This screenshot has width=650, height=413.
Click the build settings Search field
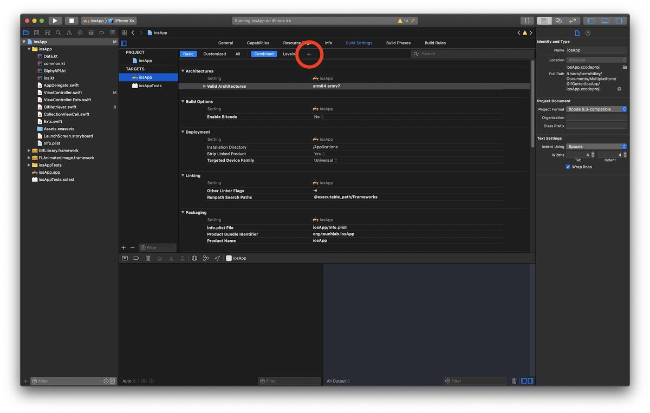[472, 54]
